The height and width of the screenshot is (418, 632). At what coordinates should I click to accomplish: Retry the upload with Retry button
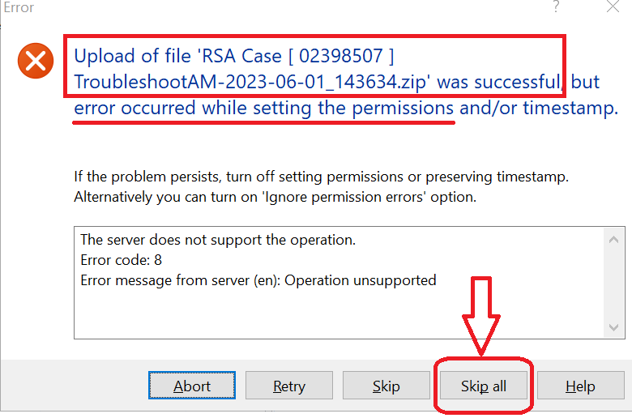click(289, 386)
